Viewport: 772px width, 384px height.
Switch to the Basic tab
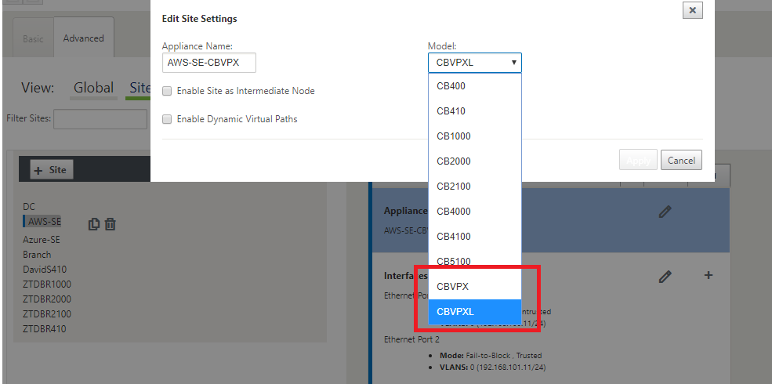coord(33,38)
